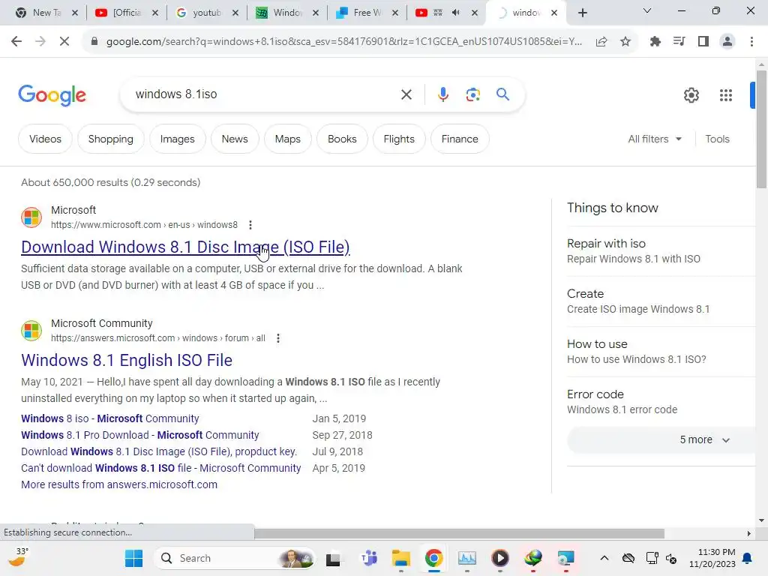The height and width of the screenshot is (576, 768).
Task: Click the horizontal page scrollbar
Action: point(460,533)
